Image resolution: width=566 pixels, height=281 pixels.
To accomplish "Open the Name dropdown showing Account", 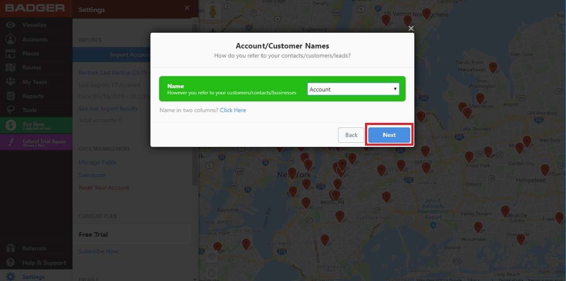I will [x=353, y=89].
